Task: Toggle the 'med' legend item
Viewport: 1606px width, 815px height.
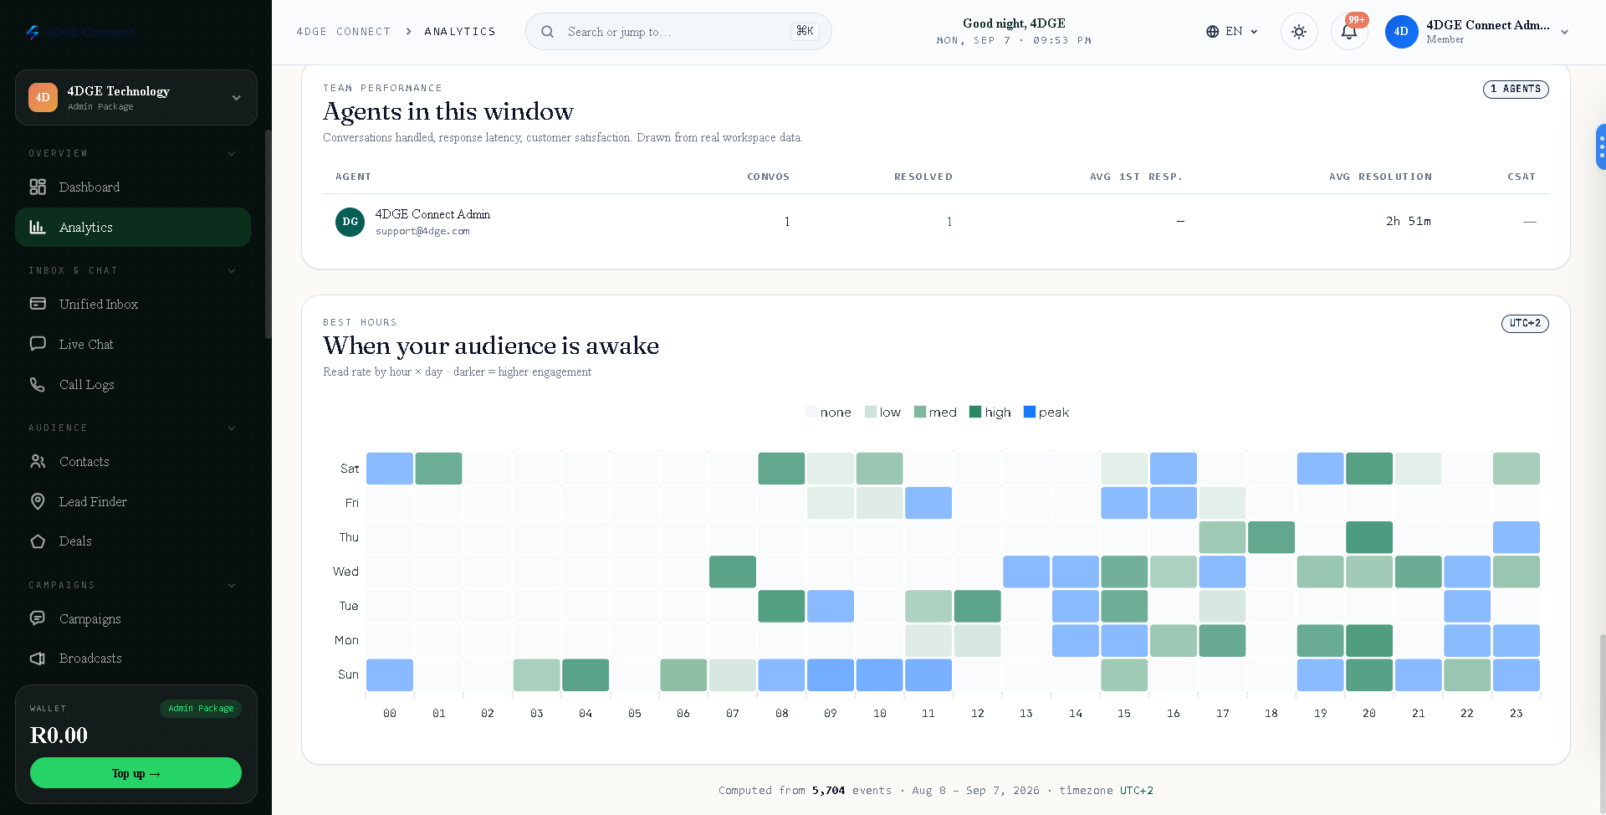Action: [x=935, y=413]
